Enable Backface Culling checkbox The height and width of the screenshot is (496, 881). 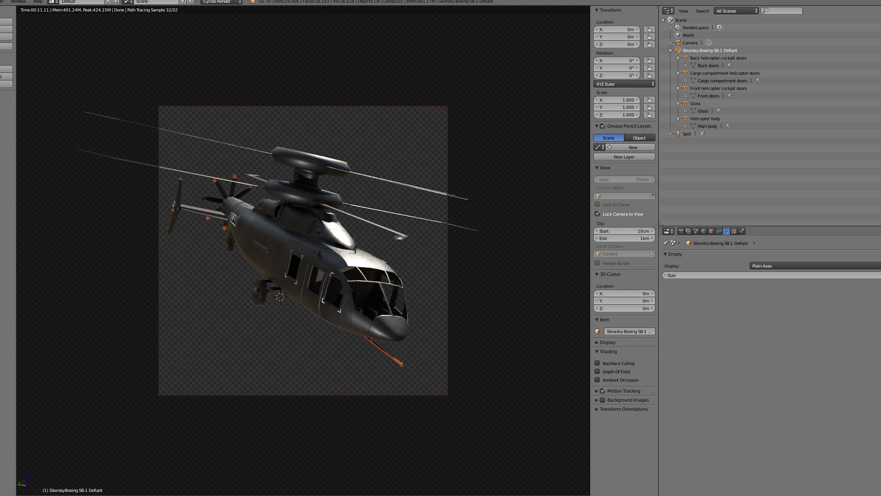[x=597, y=363]
